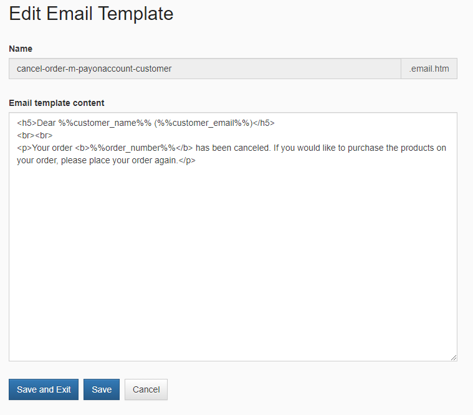The image size is (473, 415).
Task: Click the closing </h5> tag in content
Action: [264, 123]
